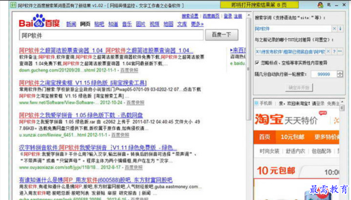Toggle ignore punctuation and spaces checkbox
Viewport: 351px width, 200px height.
pos(257,63)
